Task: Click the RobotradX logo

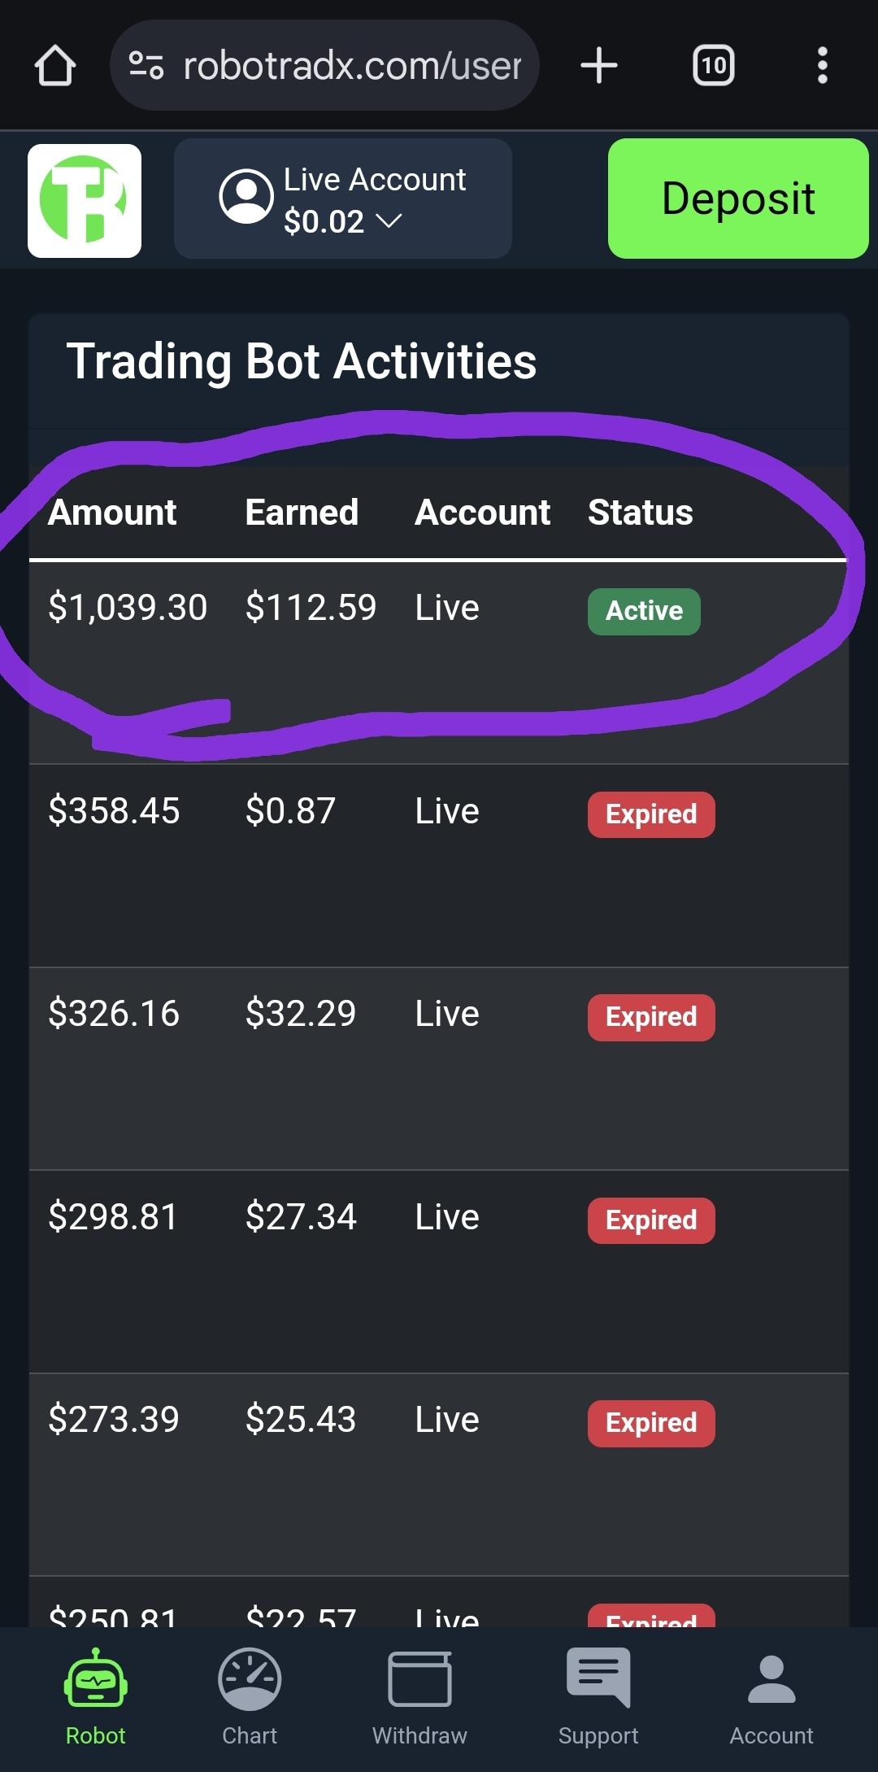Action: (85, 201)
